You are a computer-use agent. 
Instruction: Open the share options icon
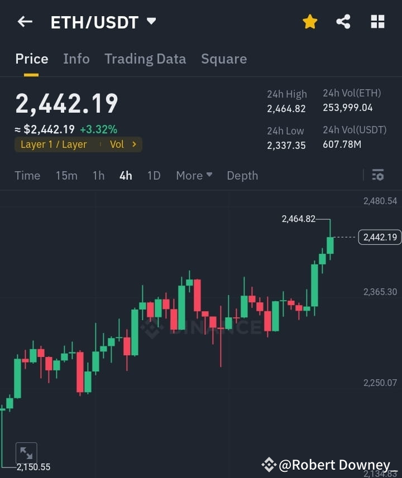tap(343, 21)
